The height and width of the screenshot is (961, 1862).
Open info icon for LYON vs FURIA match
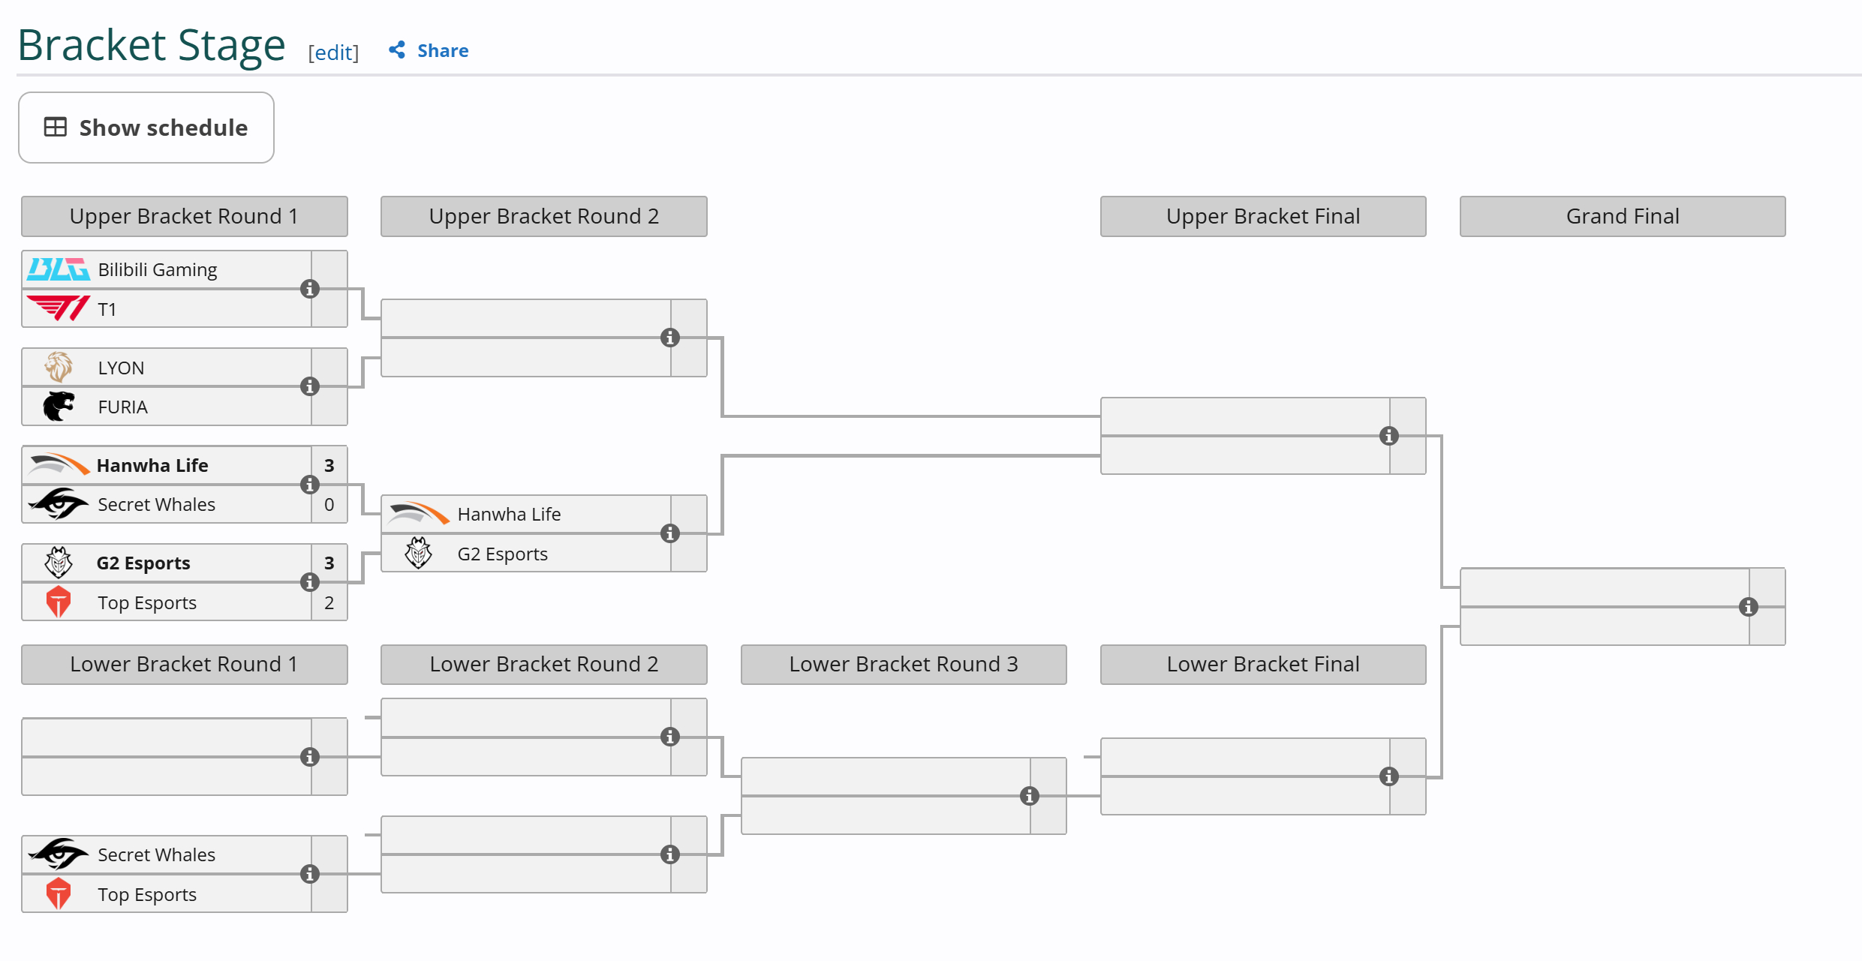310,386
